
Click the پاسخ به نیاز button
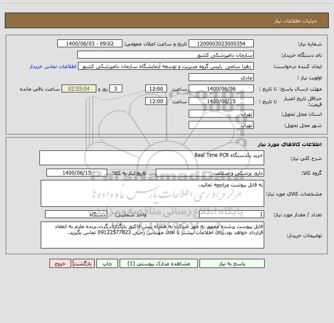pos(232,263)
